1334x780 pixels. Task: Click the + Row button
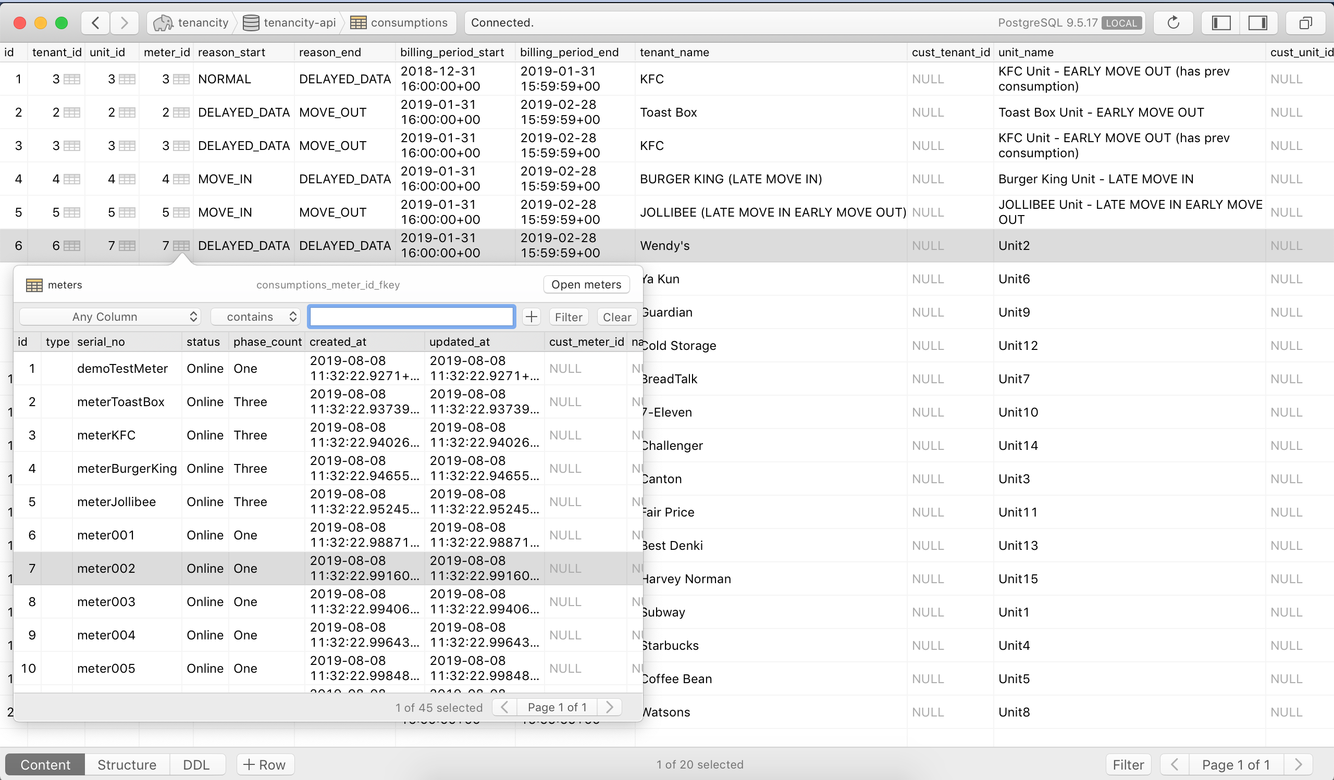265,765
